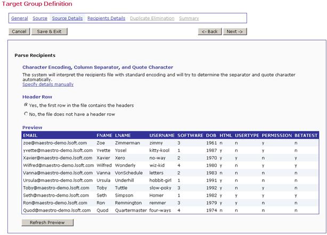The height and width of the screenshot is (235, 327).
Task: Click the last name Quartermaster
Action: pos(131,211)
